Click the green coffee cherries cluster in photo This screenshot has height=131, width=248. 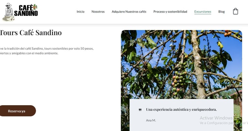(x=180, y=79)
